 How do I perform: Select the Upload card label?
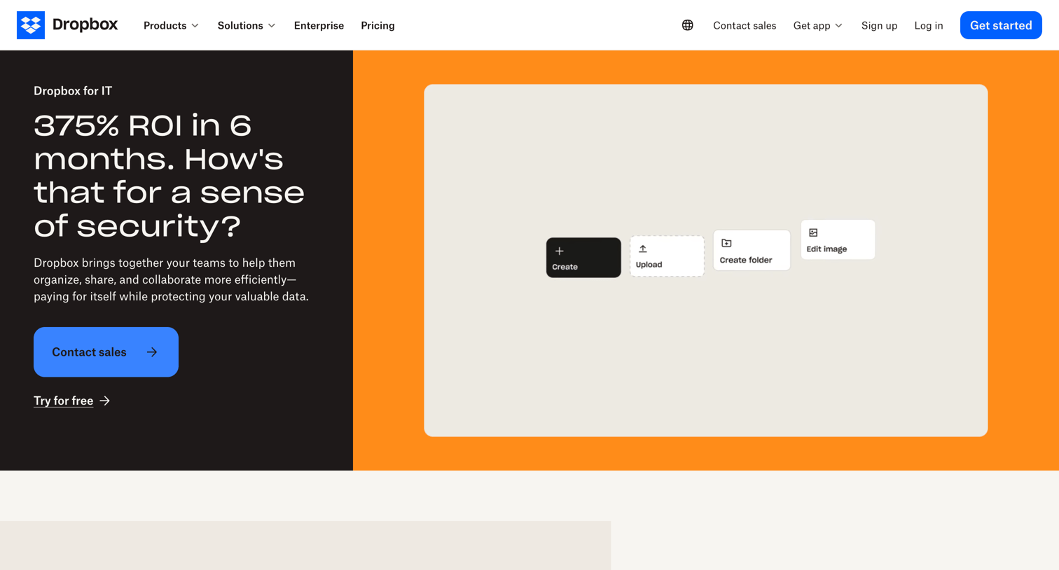[649, 265]
